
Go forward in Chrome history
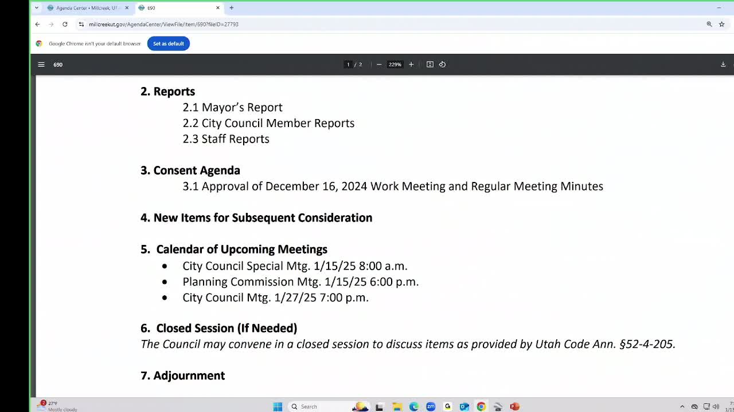point(51,25)
